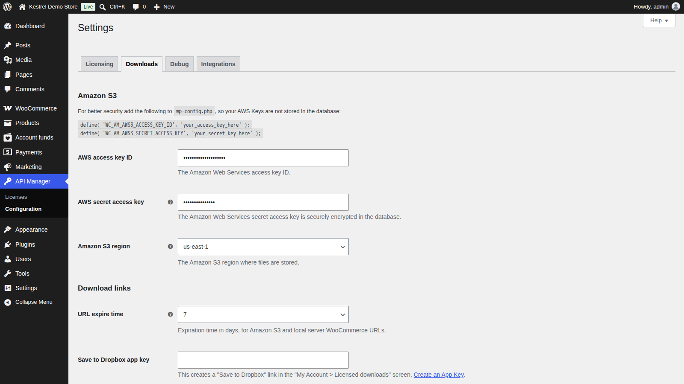Go to the Integrations tab
Viewport: 684px width, 384px height.
(218, 64)
